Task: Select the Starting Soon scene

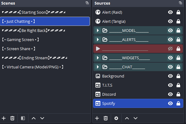Action: pyautogui.click(x=45, y=12)
